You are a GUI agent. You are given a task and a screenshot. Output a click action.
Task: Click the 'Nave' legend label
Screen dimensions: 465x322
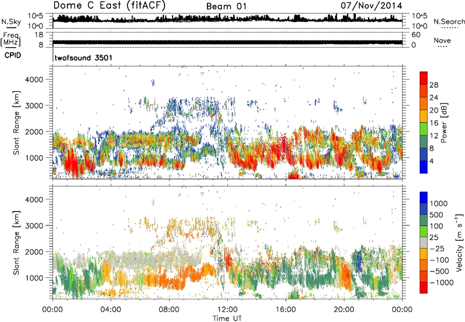(442, 41)
